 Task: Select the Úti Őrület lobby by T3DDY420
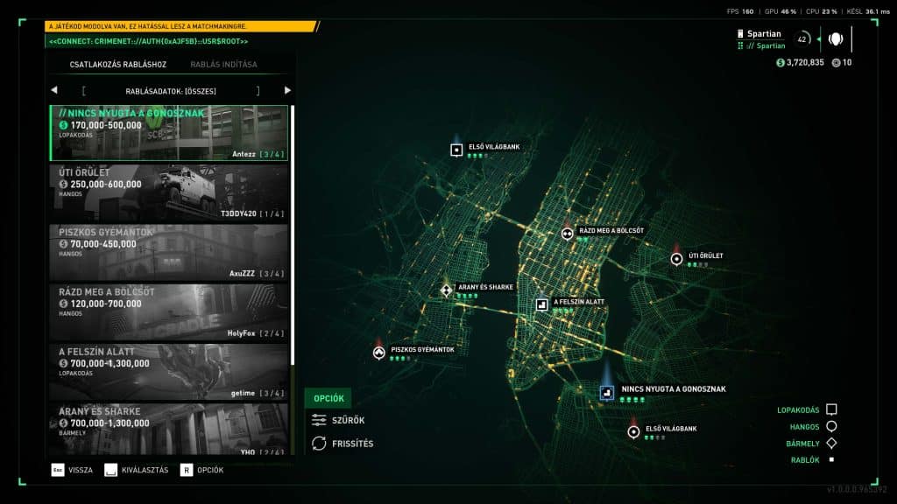point(169,192)
